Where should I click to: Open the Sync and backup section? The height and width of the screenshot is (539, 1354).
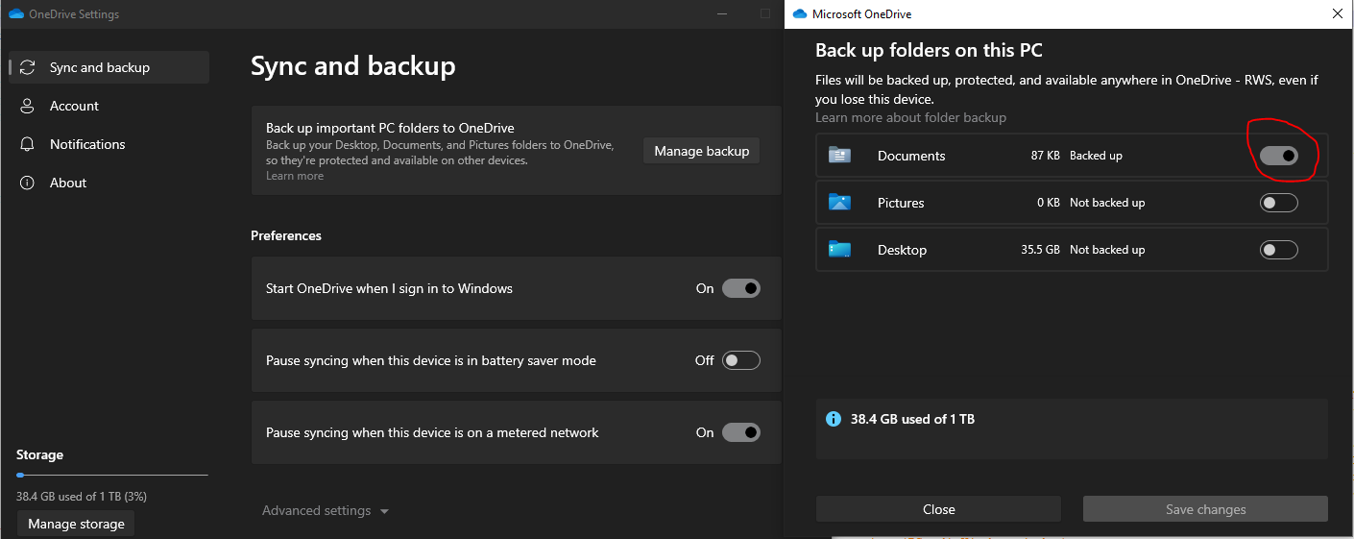pos(109,67)
